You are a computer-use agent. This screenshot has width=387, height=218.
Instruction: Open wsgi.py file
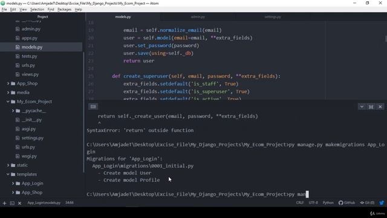tap(29, 156)
